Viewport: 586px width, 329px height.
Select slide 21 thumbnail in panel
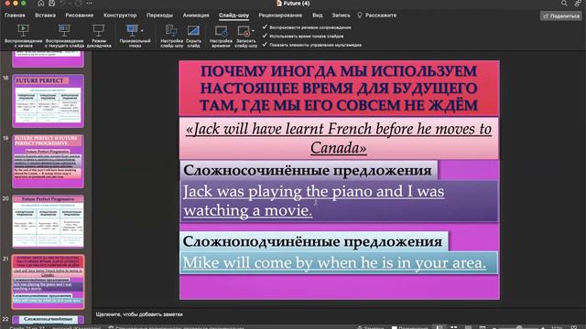pos(48,282)
